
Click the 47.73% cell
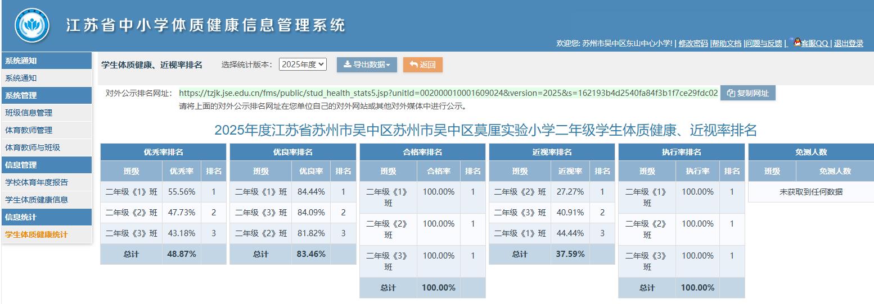pos(182,213)
